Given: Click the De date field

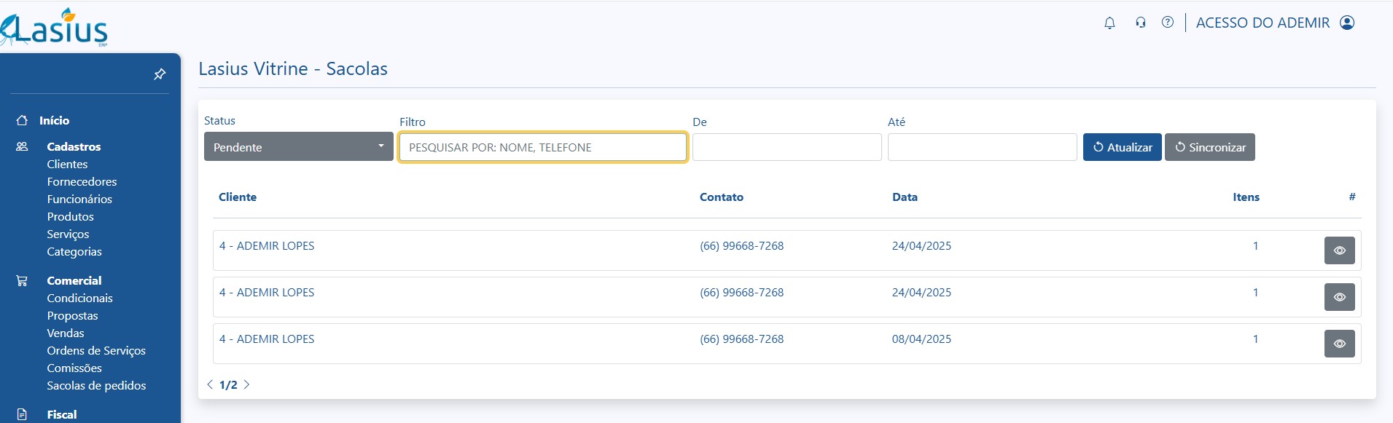Looking at the screenshot, I should click(787, 147).
